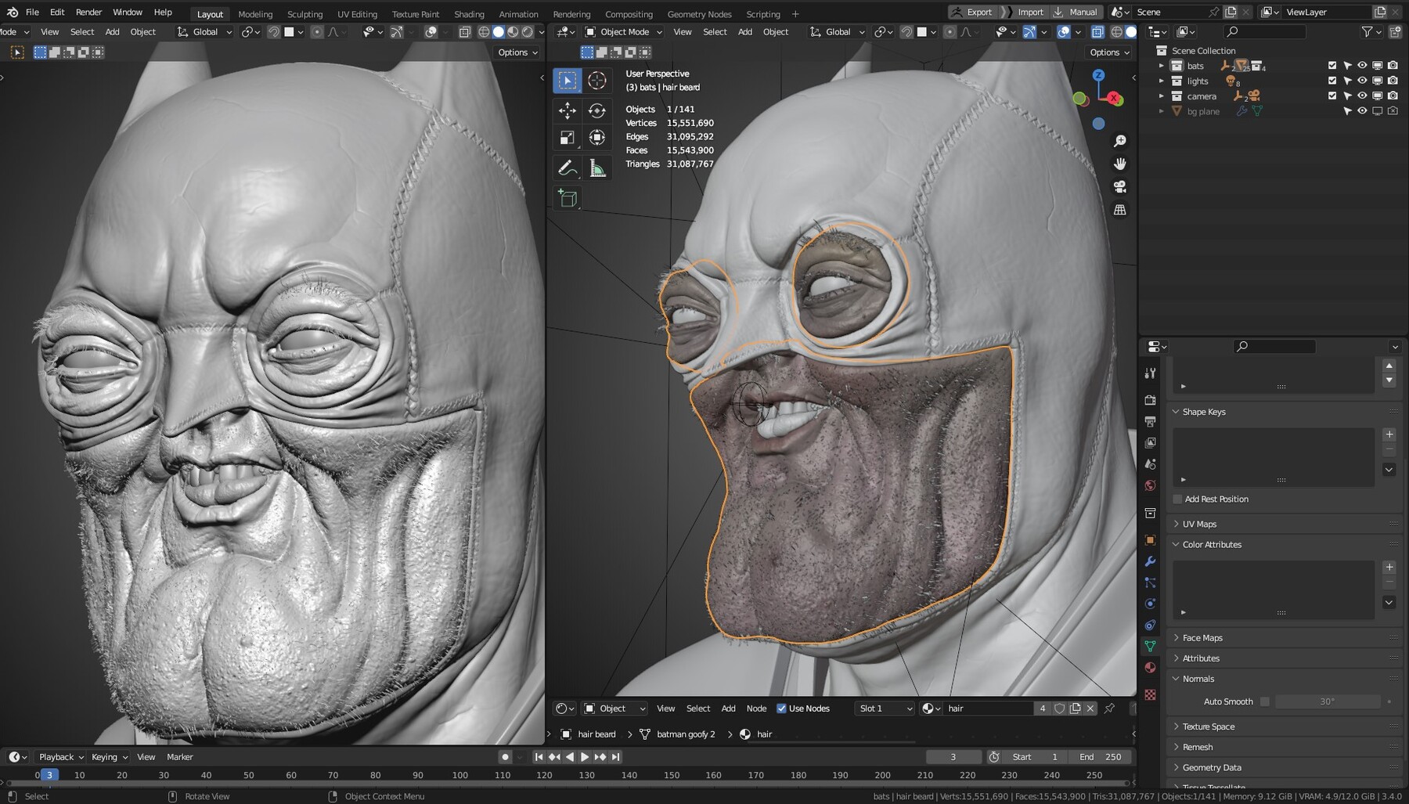Viewport: 1409px width, 804px height.
Task: Open the Physics Properties icon
Action: [x=1150, y=604]
